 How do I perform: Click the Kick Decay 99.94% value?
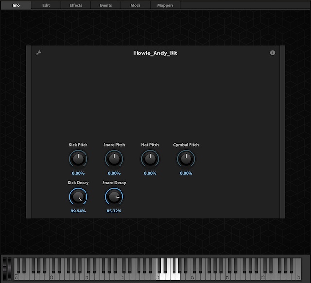click(x=78, y=211)
